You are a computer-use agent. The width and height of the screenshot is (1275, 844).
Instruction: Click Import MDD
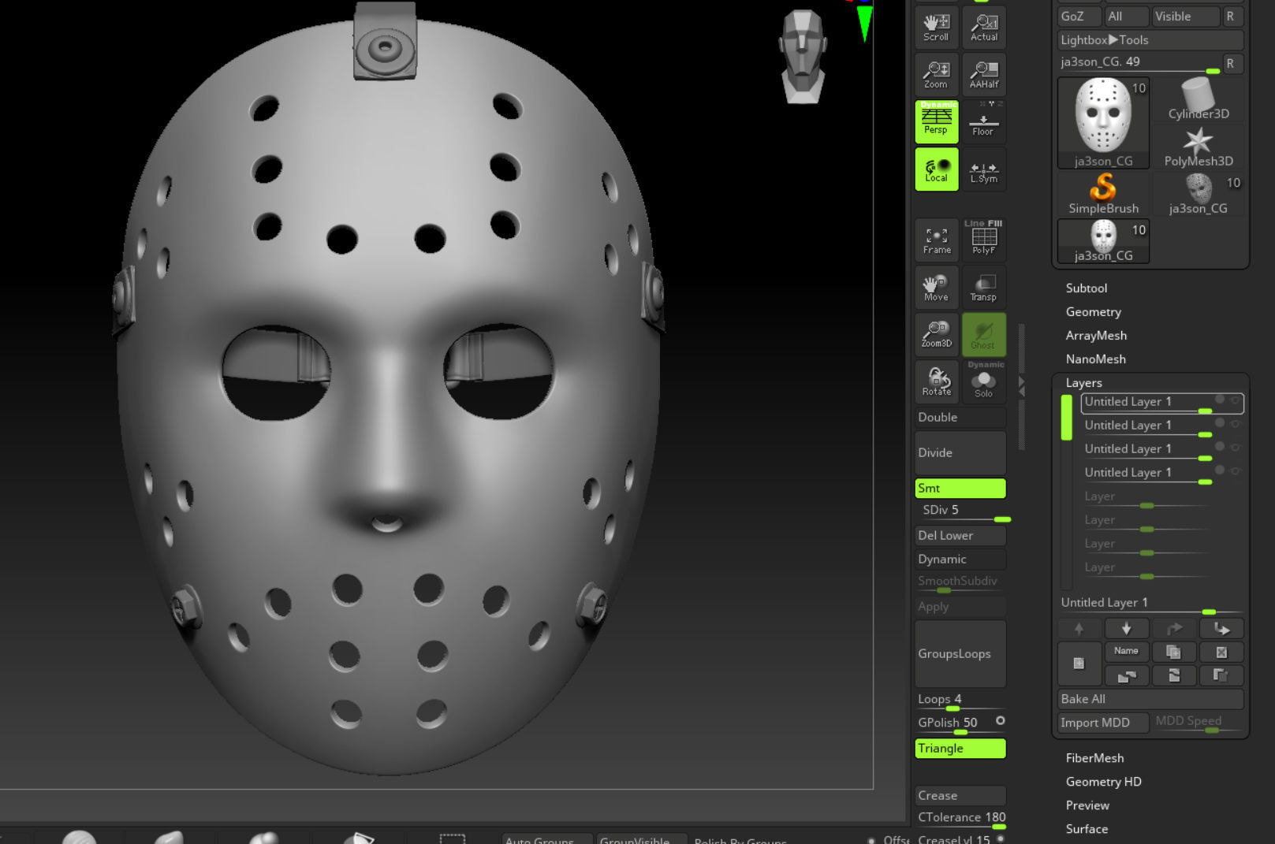(1102, 723)
